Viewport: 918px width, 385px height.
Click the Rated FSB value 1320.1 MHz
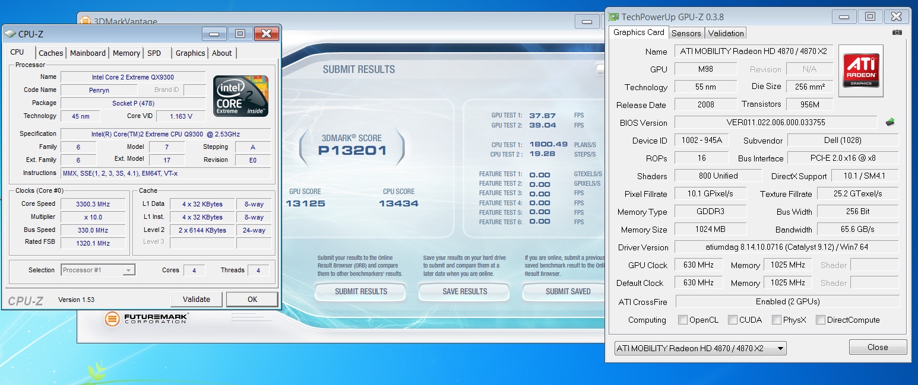(x=91, y=243)
